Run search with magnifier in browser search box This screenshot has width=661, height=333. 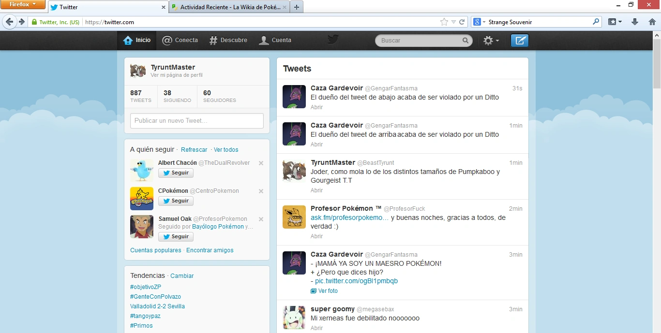point(596,22)
